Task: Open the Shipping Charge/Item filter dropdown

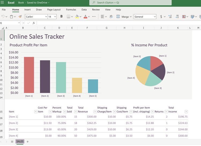Action: (x=114, y=112)
